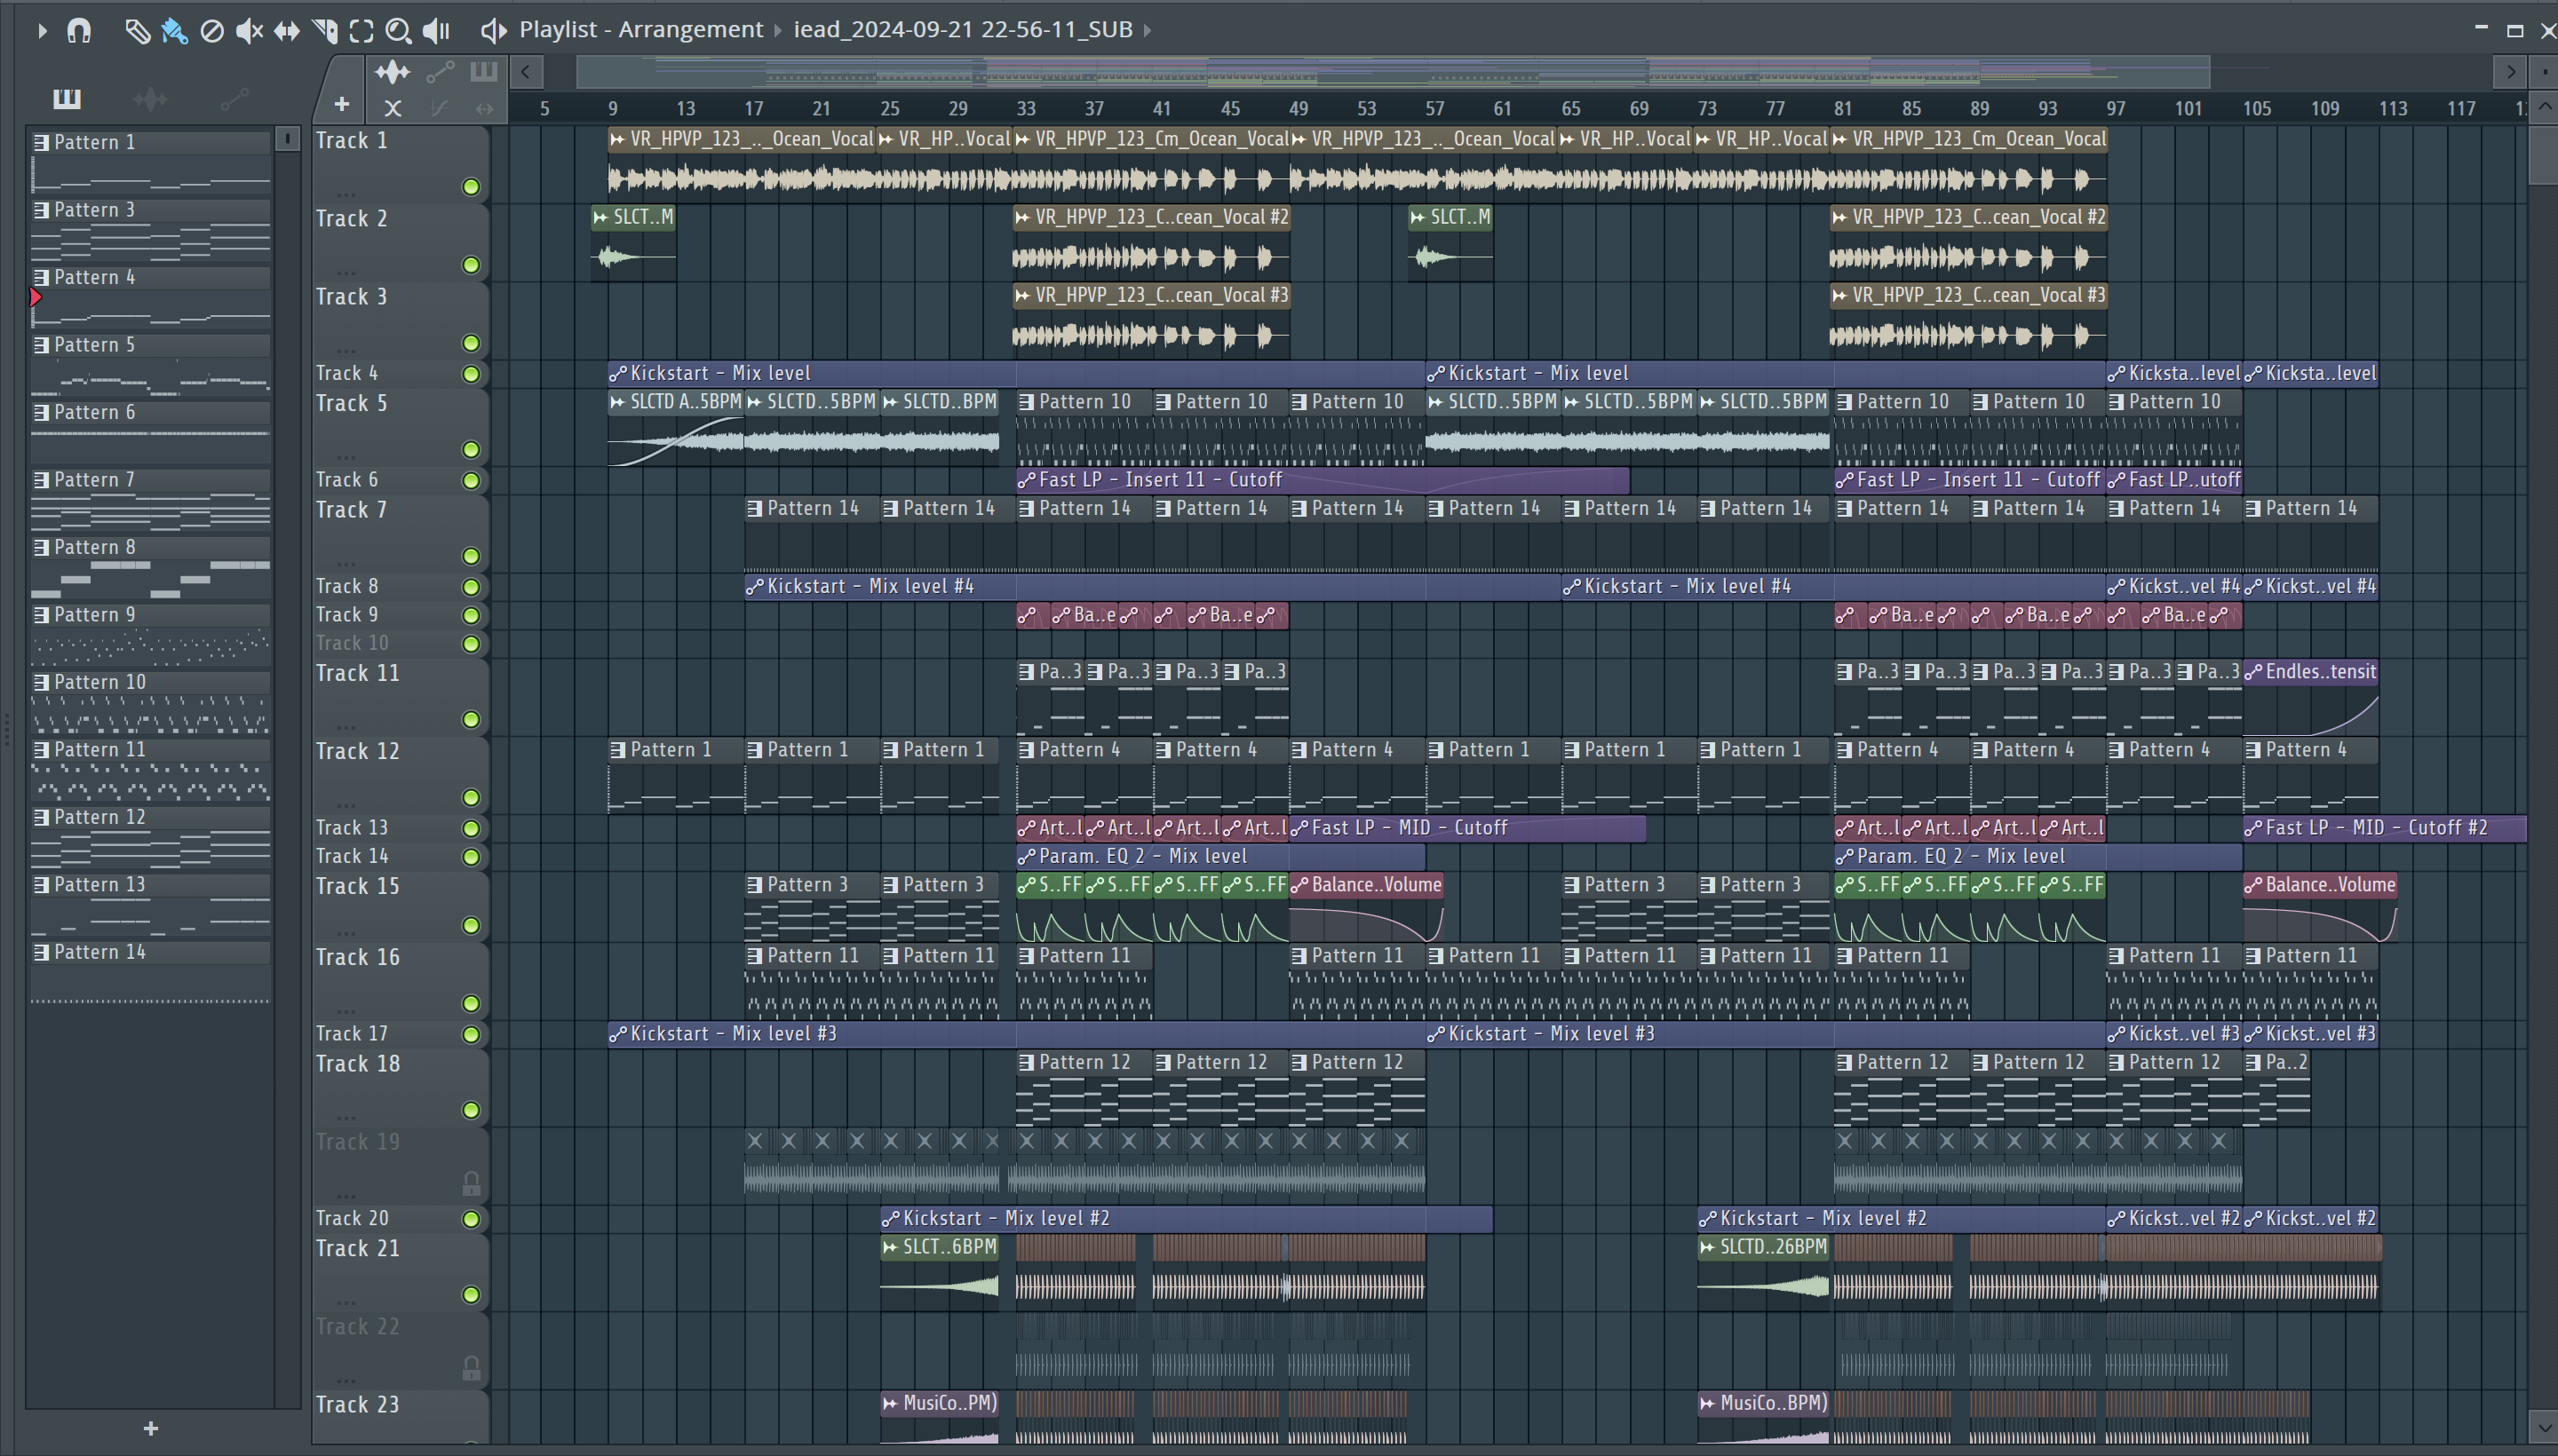Mute Track 9 with its green light
The image size is (2558, 1456).
coord(471,616)
